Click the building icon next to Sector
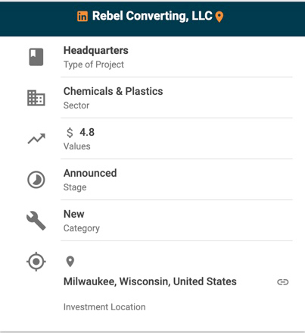This screenshot has width=305, height=333. point(36,98)
